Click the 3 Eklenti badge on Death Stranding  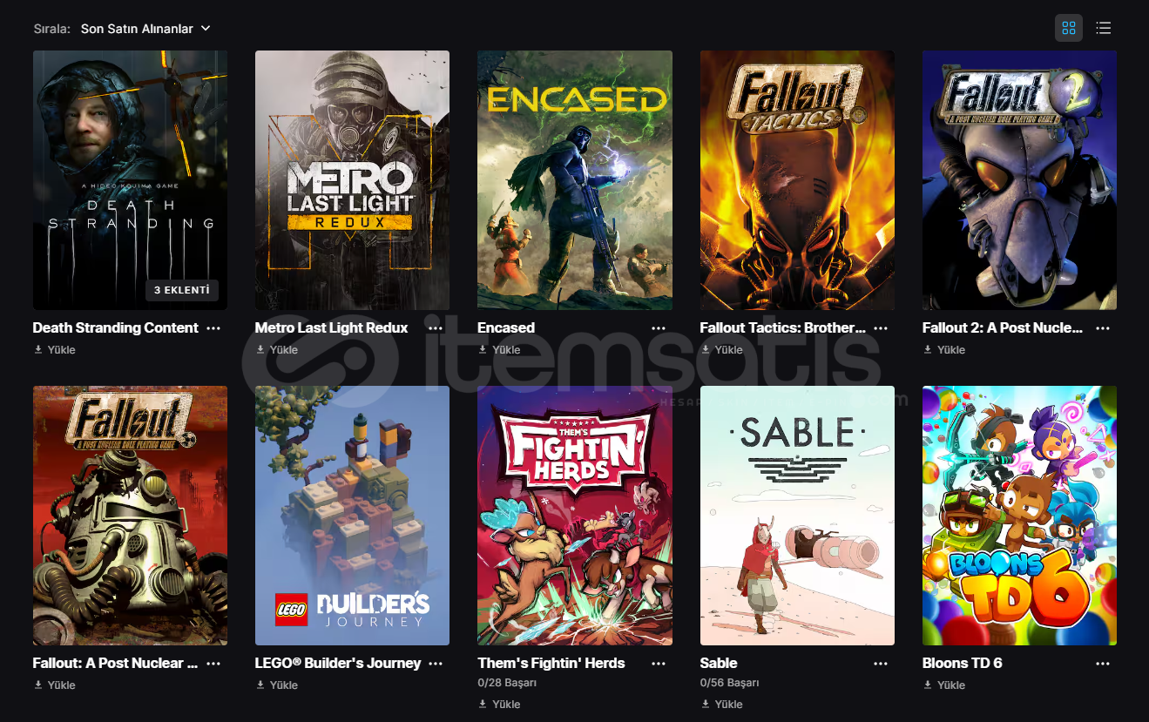point(181,290)
